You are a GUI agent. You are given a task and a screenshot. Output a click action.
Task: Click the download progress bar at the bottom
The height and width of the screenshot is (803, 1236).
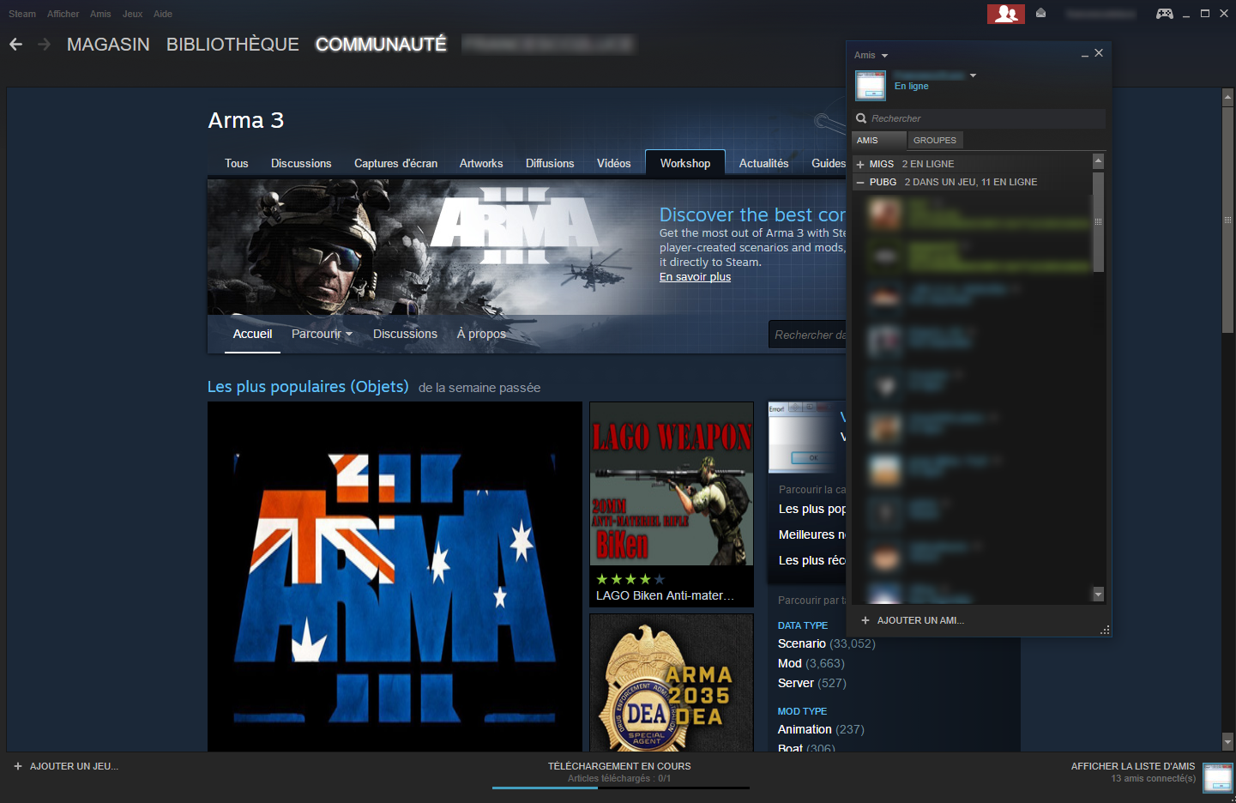620,788
